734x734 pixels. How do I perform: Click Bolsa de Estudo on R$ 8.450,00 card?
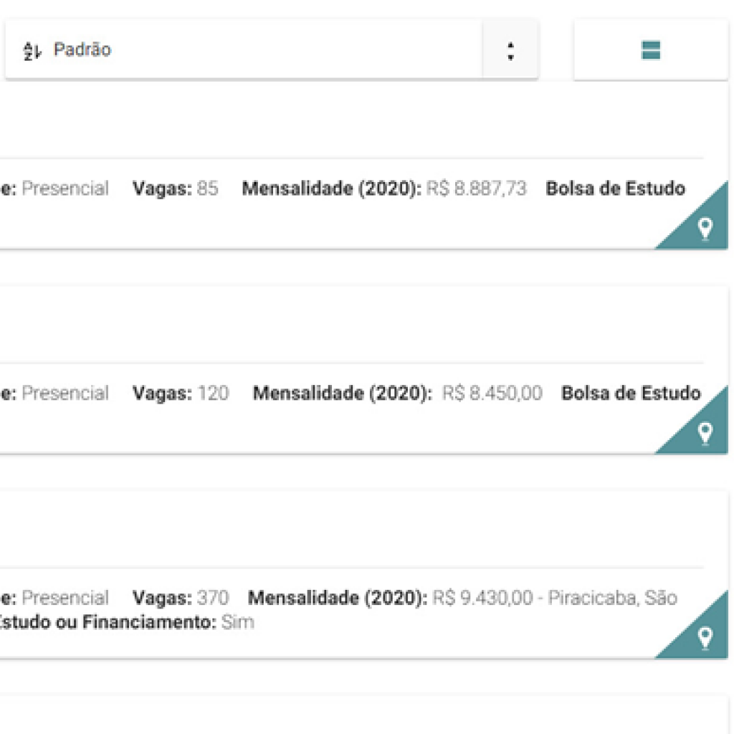(631, 393)
